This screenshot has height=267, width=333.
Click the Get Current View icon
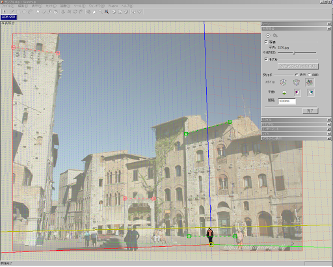pyautogui.click(x=114, y=12)
